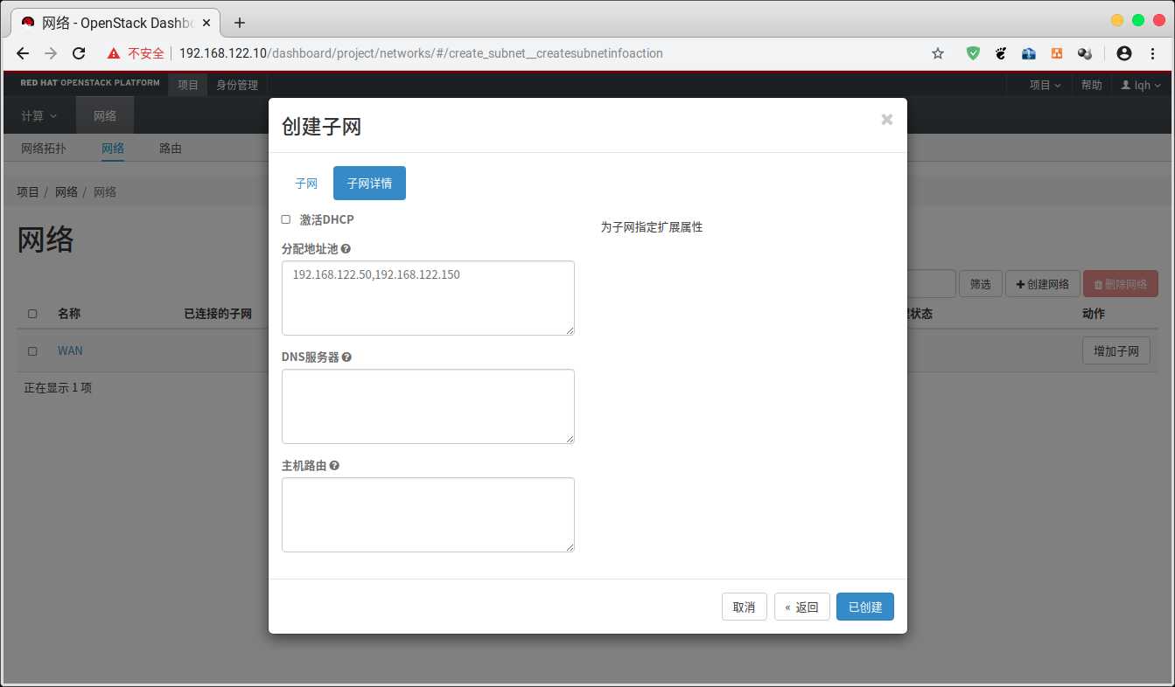The image size is (1175, 687).
Task: Click the 不安全 security warning icon
Action: (x=113, y=53)
